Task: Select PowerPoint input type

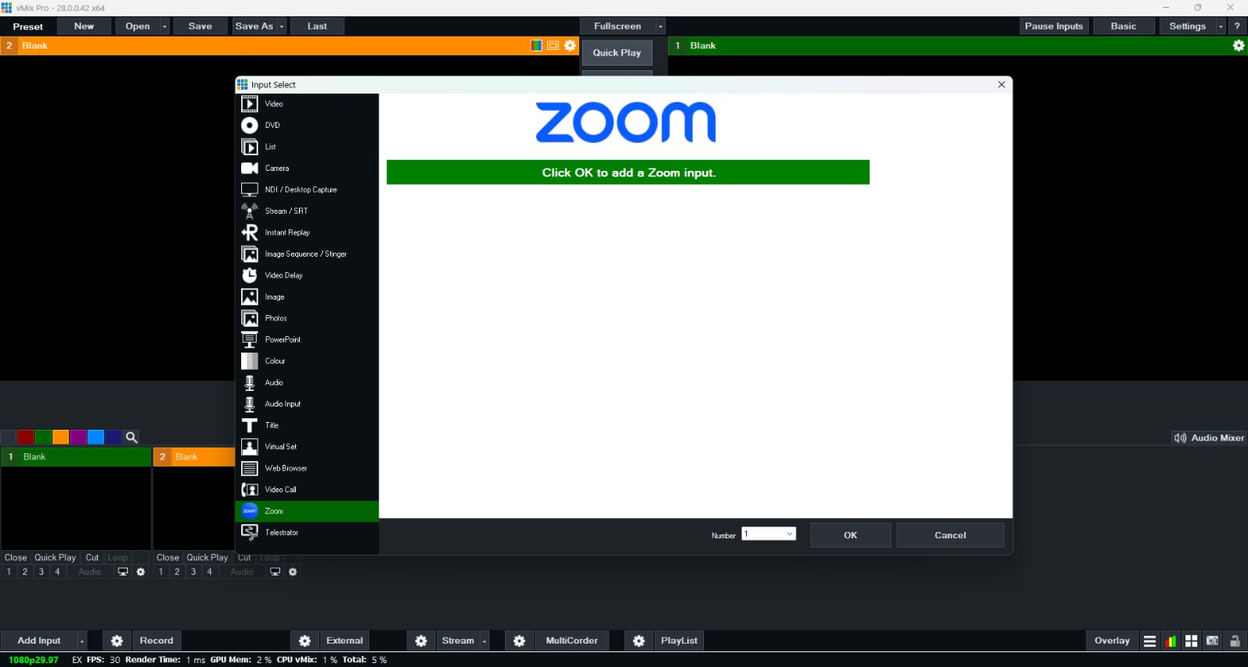Action: click(x=307, y=339)
